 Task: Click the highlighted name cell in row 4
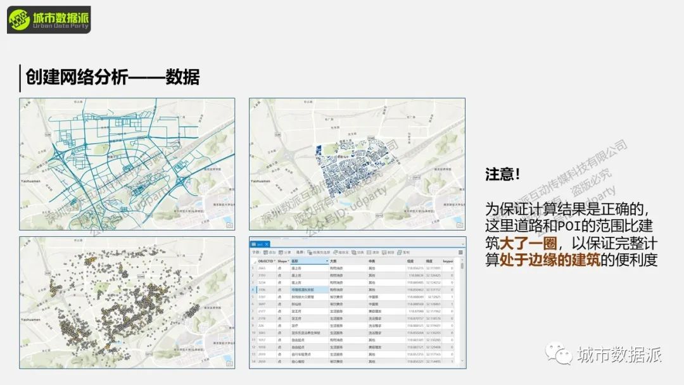[309, 289]
